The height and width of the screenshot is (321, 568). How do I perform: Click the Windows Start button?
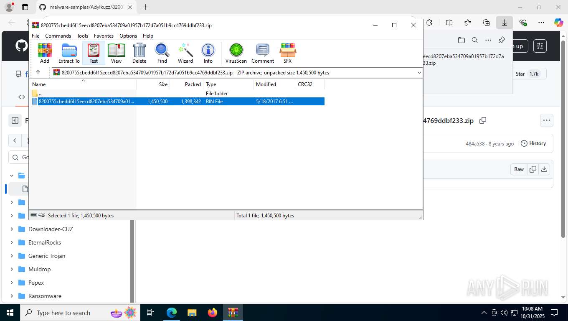10,313
